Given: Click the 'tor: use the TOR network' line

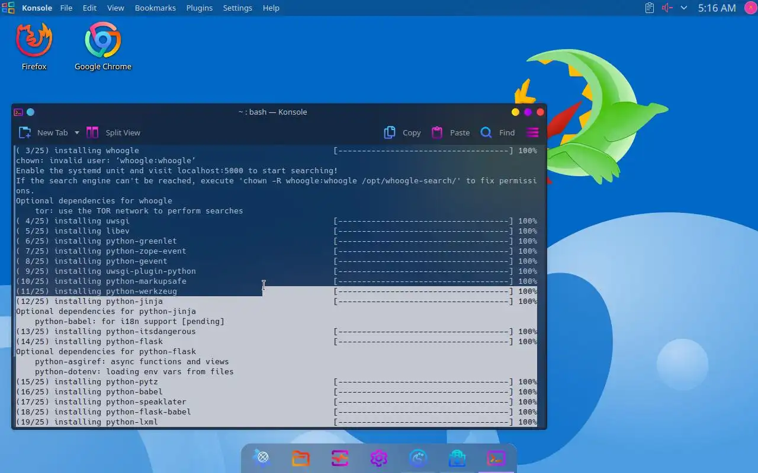Looking at the screenshot, I should click(139, 210).
